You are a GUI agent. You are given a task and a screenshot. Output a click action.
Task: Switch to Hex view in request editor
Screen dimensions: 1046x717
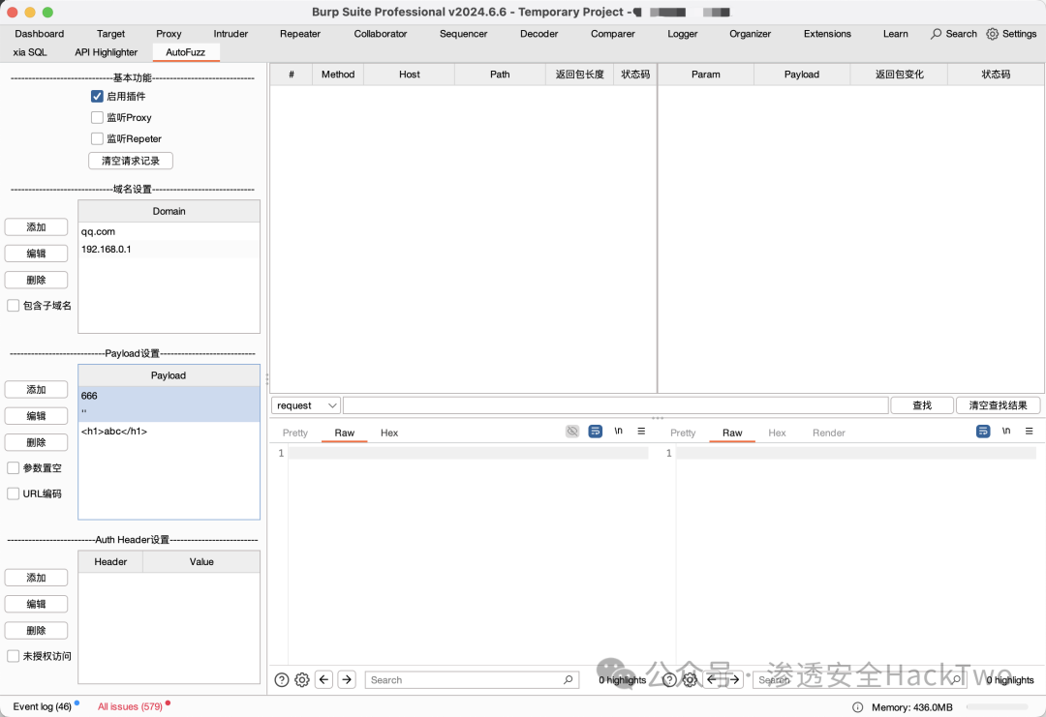tap(389, 433)
